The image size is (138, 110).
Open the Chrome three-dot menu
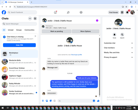tap(136, 7)
